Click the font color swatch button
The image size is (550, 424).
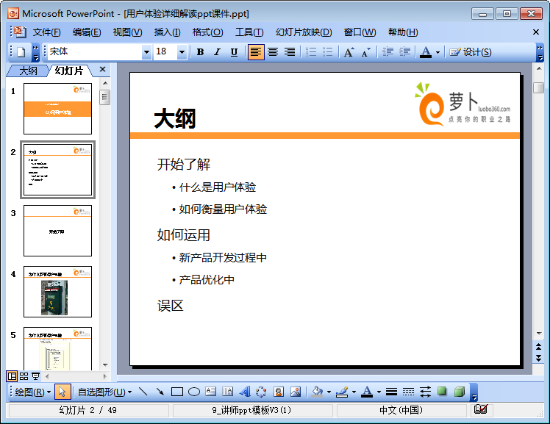(x=426, y=52)
